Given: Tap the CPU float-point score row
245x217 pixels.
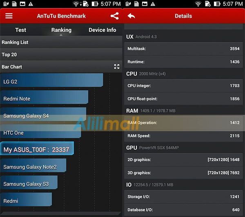Looking at the screenshot, I should [183, 99].
